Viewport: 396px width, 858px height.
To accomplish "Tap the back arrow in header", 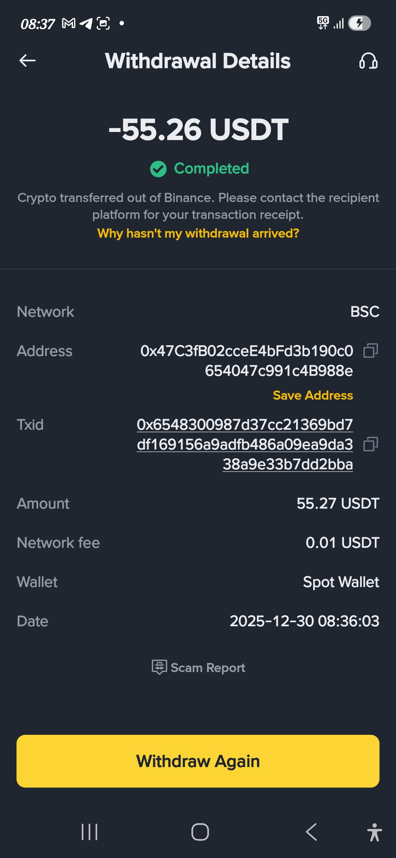I will (27, 61).
